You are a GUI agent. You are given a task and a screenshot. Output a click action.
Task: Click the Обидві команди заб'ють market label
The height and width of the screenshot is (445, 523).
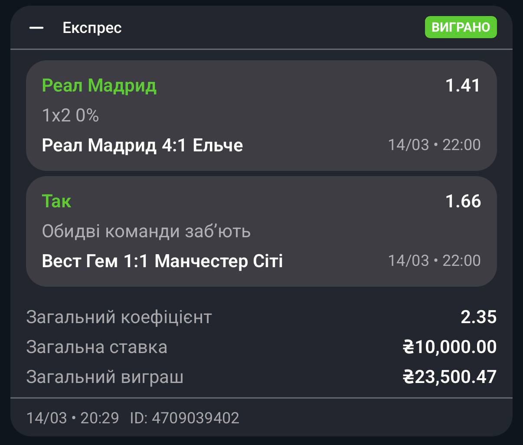point(146,231)
